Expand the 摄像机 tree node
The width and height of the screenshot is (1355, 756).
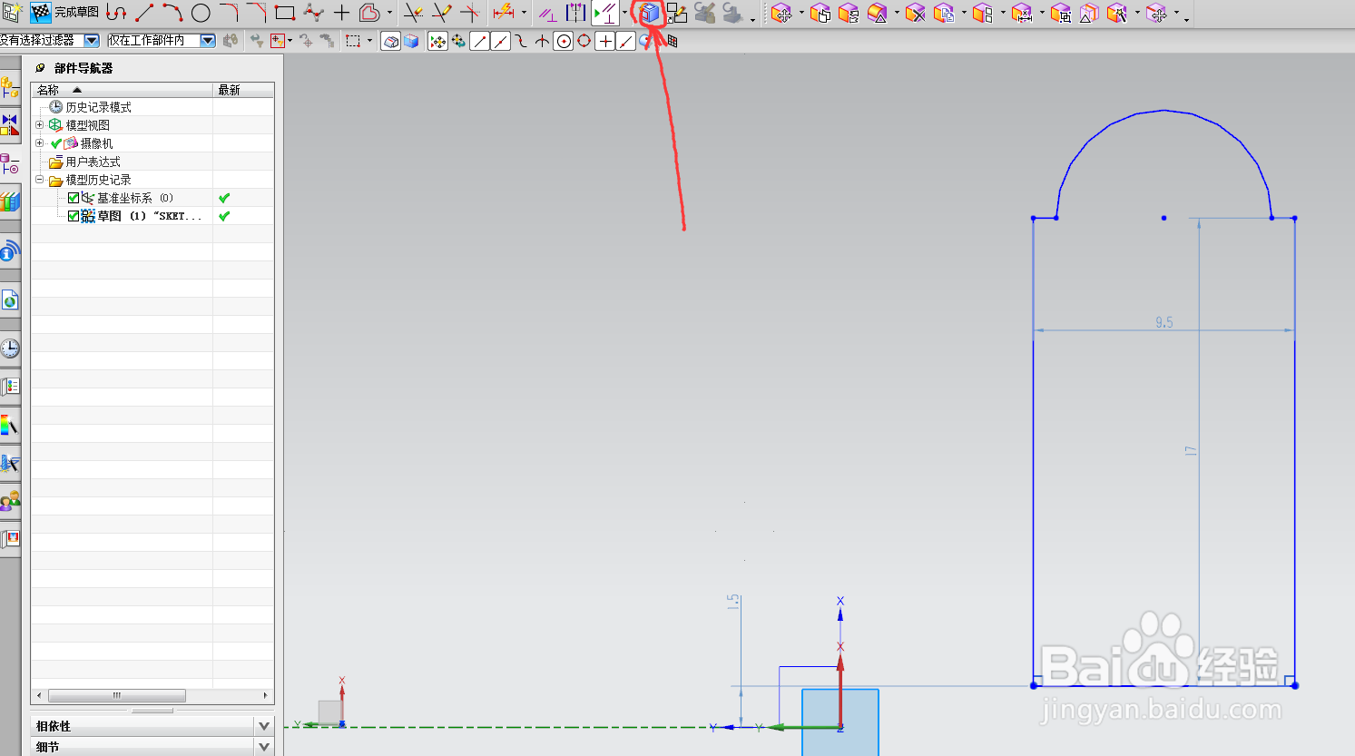(x=39, y=143)
